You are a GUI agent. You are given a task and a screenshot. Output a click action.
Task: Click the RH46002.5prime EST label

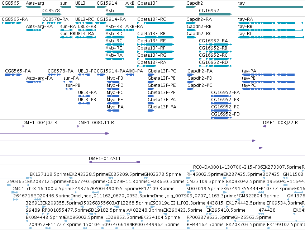click(x=205, y=174)
